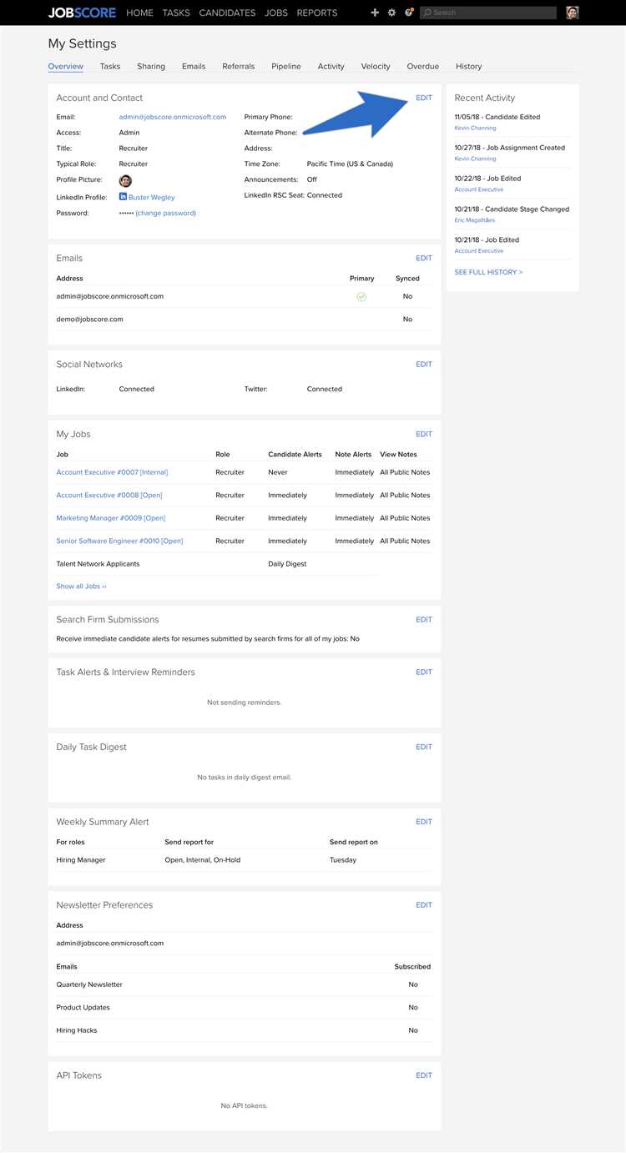
Task: Click the demo@jobscore.com address row
Action: pos(244,319)
